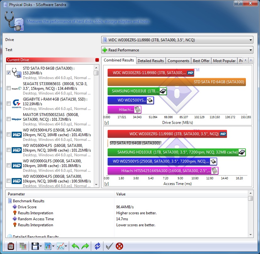Click the results panel scrollbar down arrow
Image resolution: width=260 pixels, height=254 pixels.
pos(251,234)
